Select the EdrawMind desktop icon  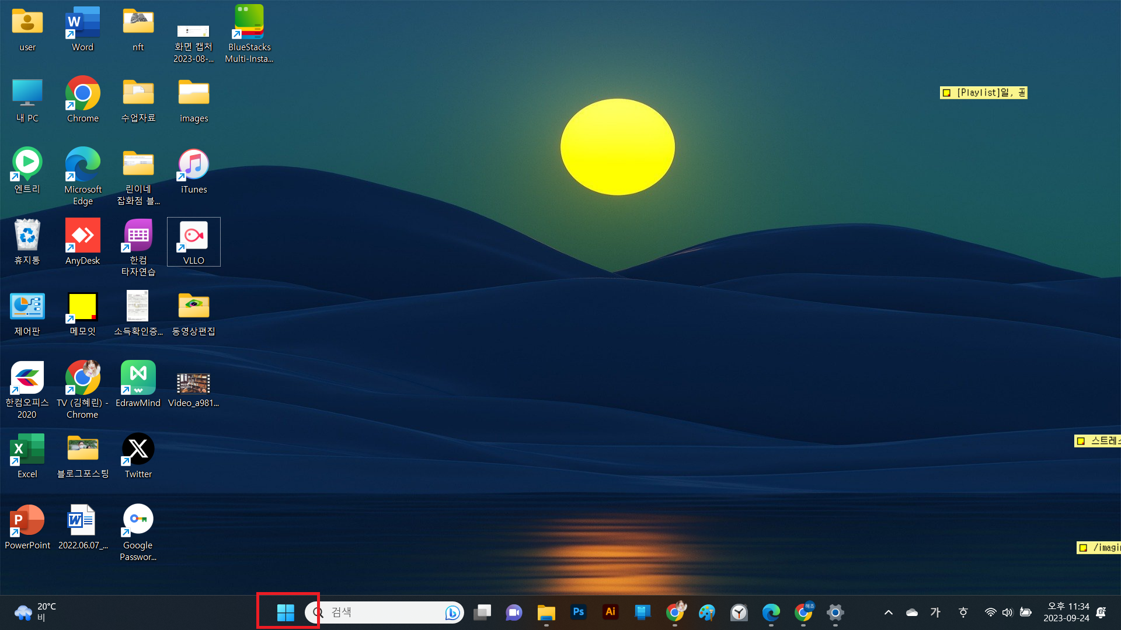[x=138, y=378]
